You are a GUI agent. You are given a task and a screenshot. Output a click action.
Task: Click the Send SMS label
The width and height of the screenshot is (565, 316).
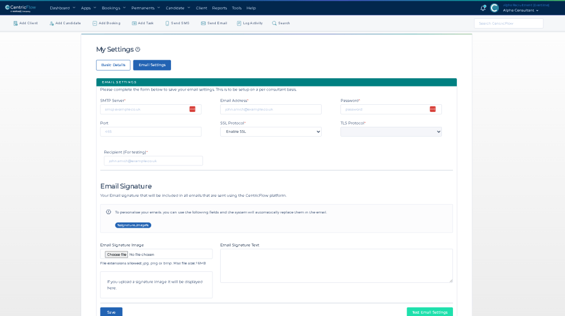[x=180, y=23]
